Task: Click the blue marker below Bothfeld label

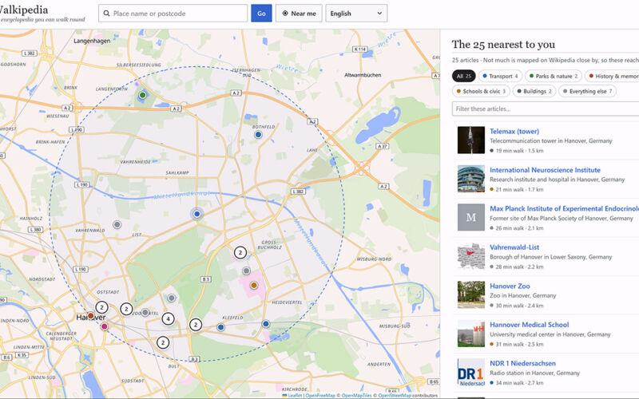Action: point(258,135)
